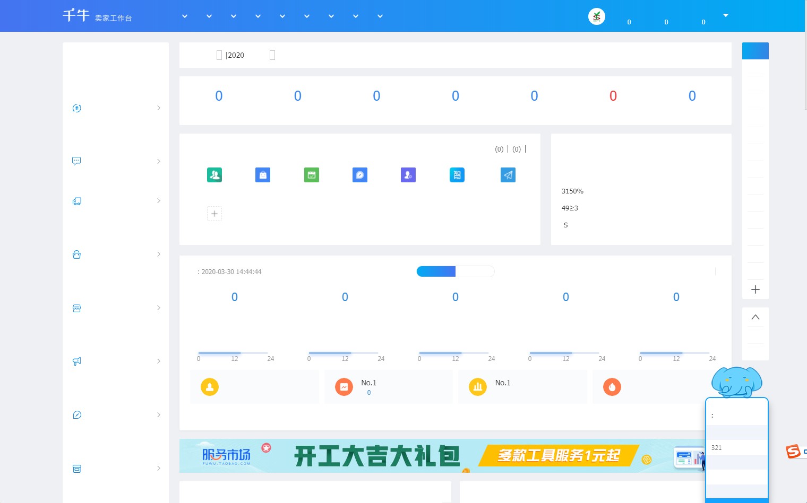Click the orange flame icon card

point(612,387)
